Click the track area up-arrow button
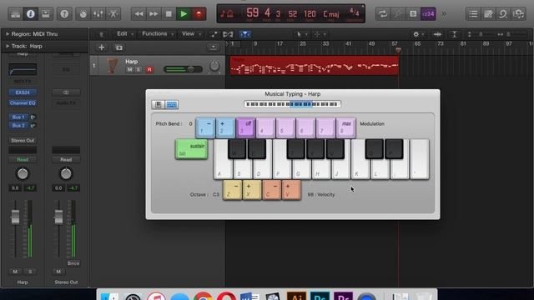Screen dimensions: 534x300 tap(102, 34)
